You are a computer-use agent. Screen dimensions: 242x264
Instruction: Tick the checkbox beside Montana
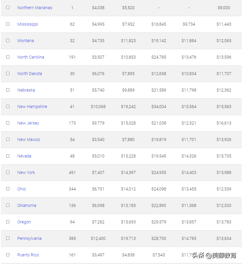click(x=8, y=41)
